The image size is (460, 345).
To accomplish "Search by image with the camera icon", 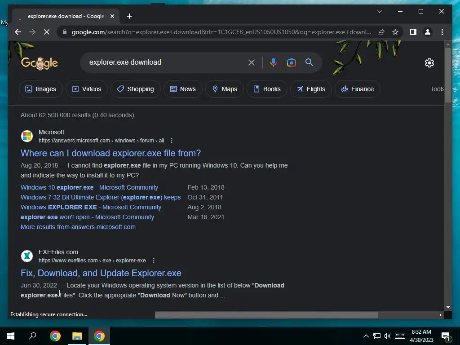I will click(x=291, y=62).
